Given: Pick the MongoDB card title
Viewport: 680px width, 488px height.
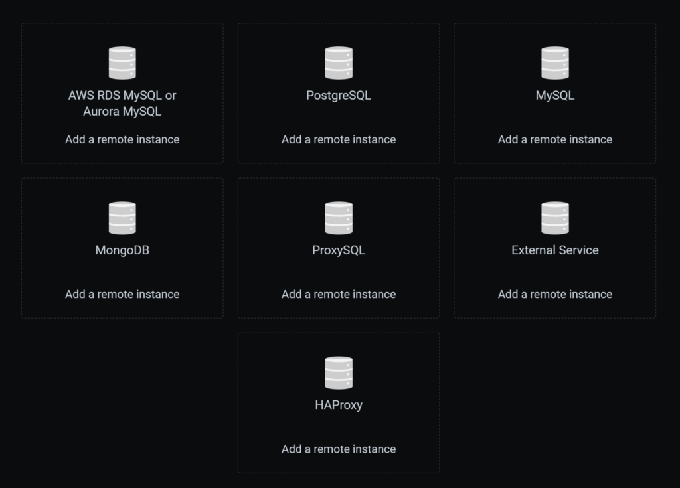Looking at the screenshot, I should 122,250.
